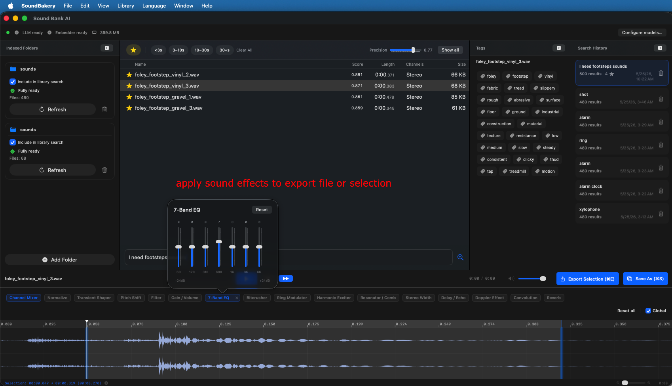
Task: Filter results to under 3s length
Action: (158, 50)
